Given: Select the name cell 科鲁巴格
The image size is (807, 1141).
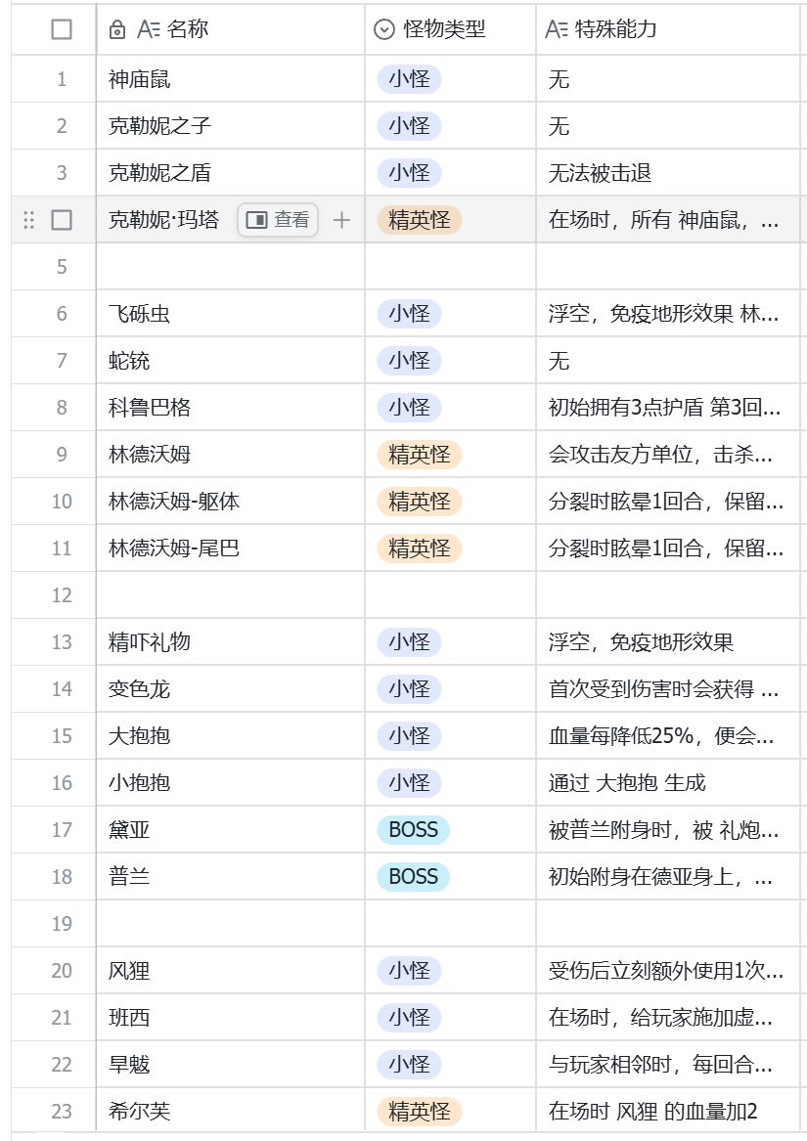Looking at the screenshot, I should pyautogui.click(x=230, y=408).
